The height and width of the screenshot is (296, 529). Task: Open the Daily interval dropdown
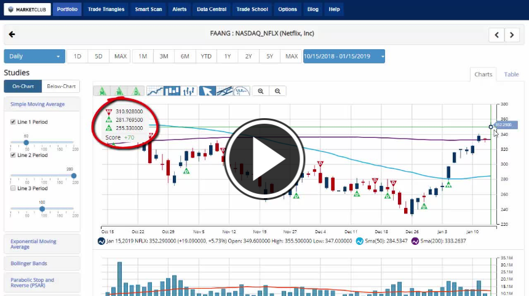tap(34, 57)
